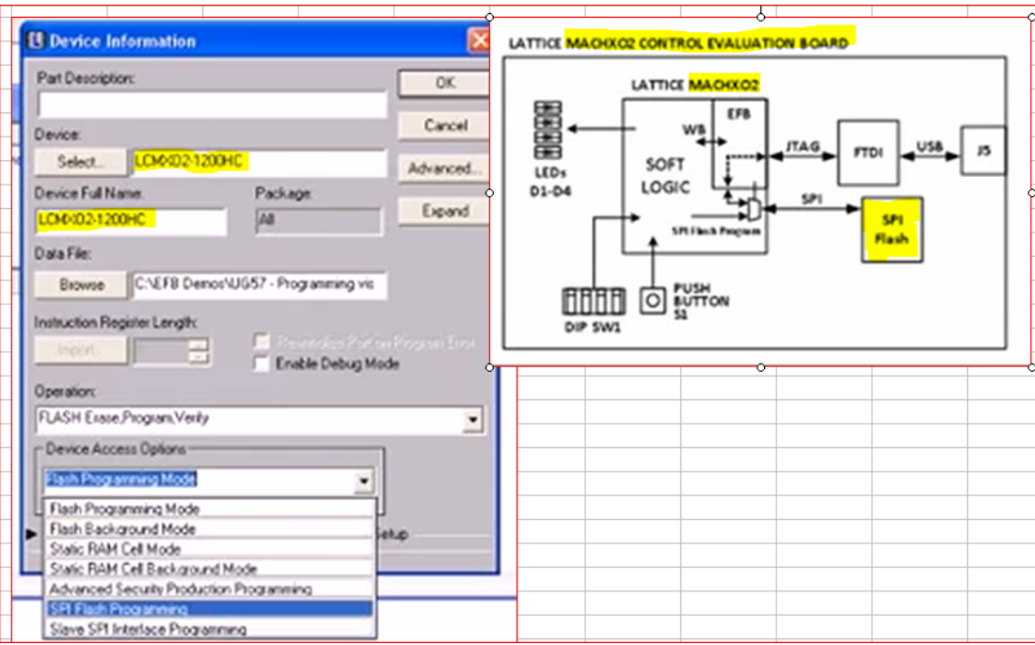
Task: Click the OK button in Device Information
Action: click(x=444, y=83)
